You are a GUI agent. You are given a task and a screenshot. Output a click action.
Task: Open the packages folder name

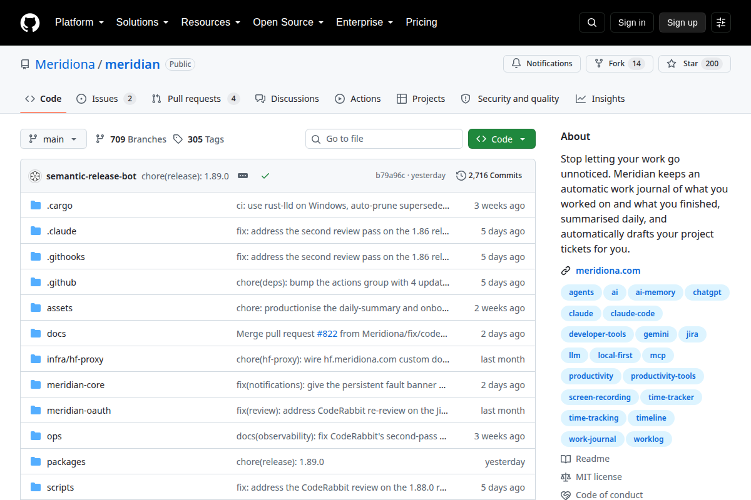pos(66,462)
